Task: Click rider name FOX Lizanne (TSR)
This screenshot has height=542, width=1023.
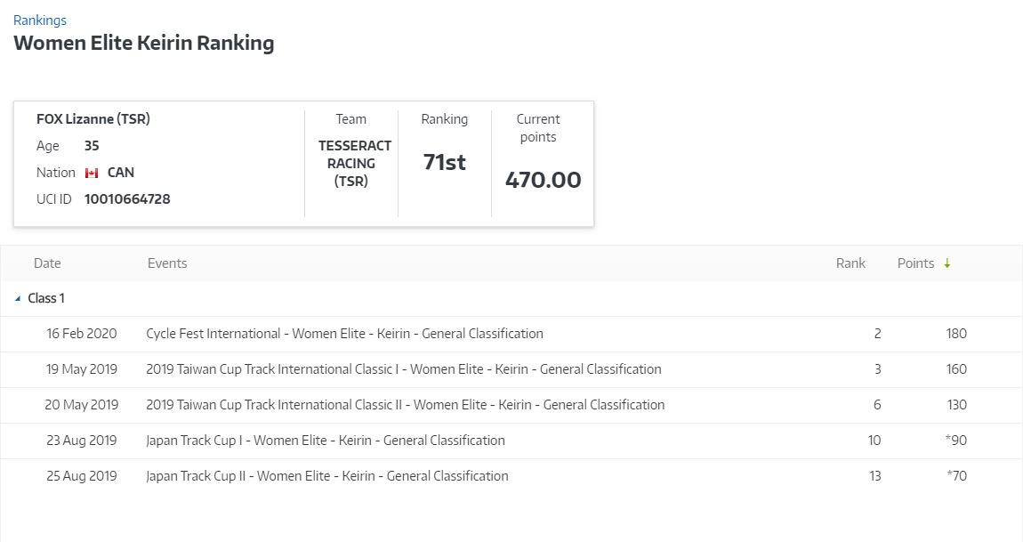Action: (x=93, y=119)
